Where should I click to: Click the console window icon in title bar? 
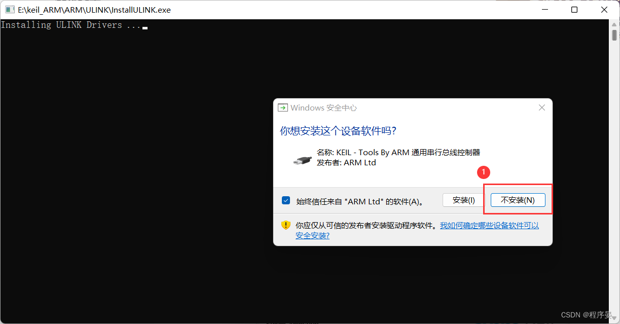coord(10,10)
